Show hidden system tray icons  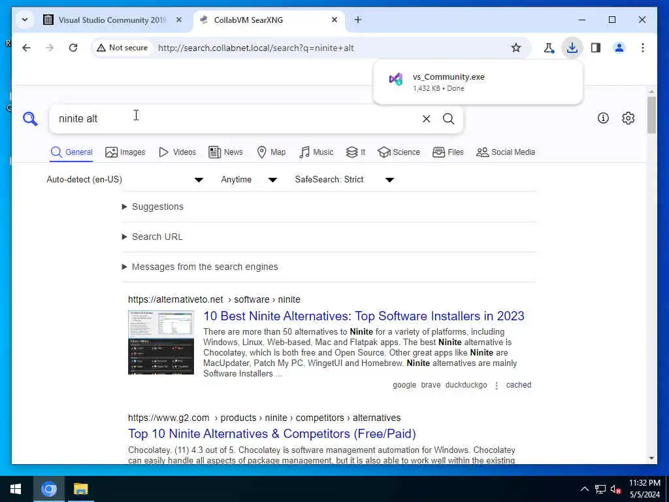tap(585, 489)
